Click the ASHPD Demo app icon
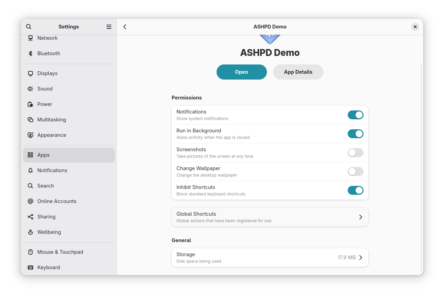The image size is (444, 298). [270, 39]
